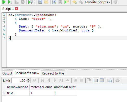The height and width of the screenshot is (102, 127).
Task: Switch results to tree view
Action: (x=89, y=80)
